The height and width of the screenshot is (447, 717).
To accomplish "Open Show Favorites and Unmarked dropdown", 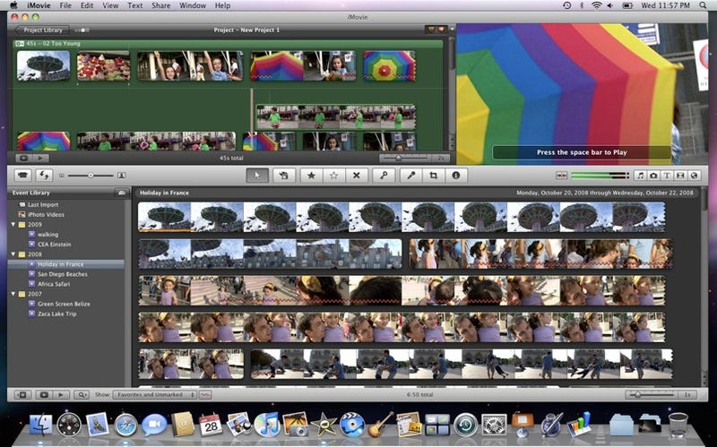I will pos(154,395).
